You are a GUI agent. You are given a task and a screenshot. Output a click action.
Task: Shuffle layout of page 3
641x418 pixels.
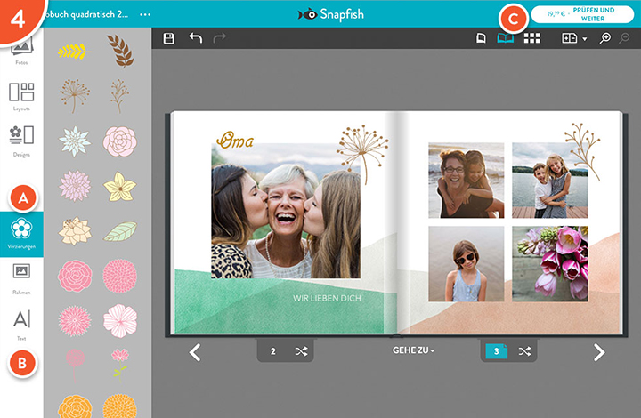[525, 351]
